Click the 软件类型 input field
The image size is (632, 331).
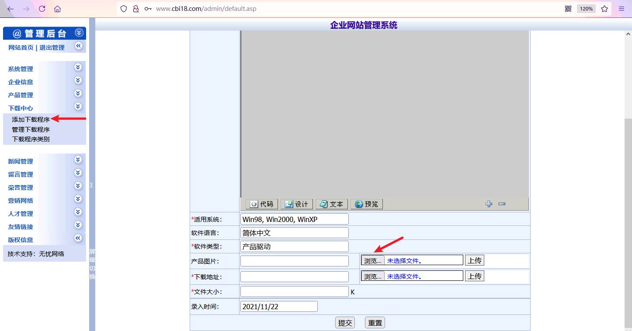point(295,246)
